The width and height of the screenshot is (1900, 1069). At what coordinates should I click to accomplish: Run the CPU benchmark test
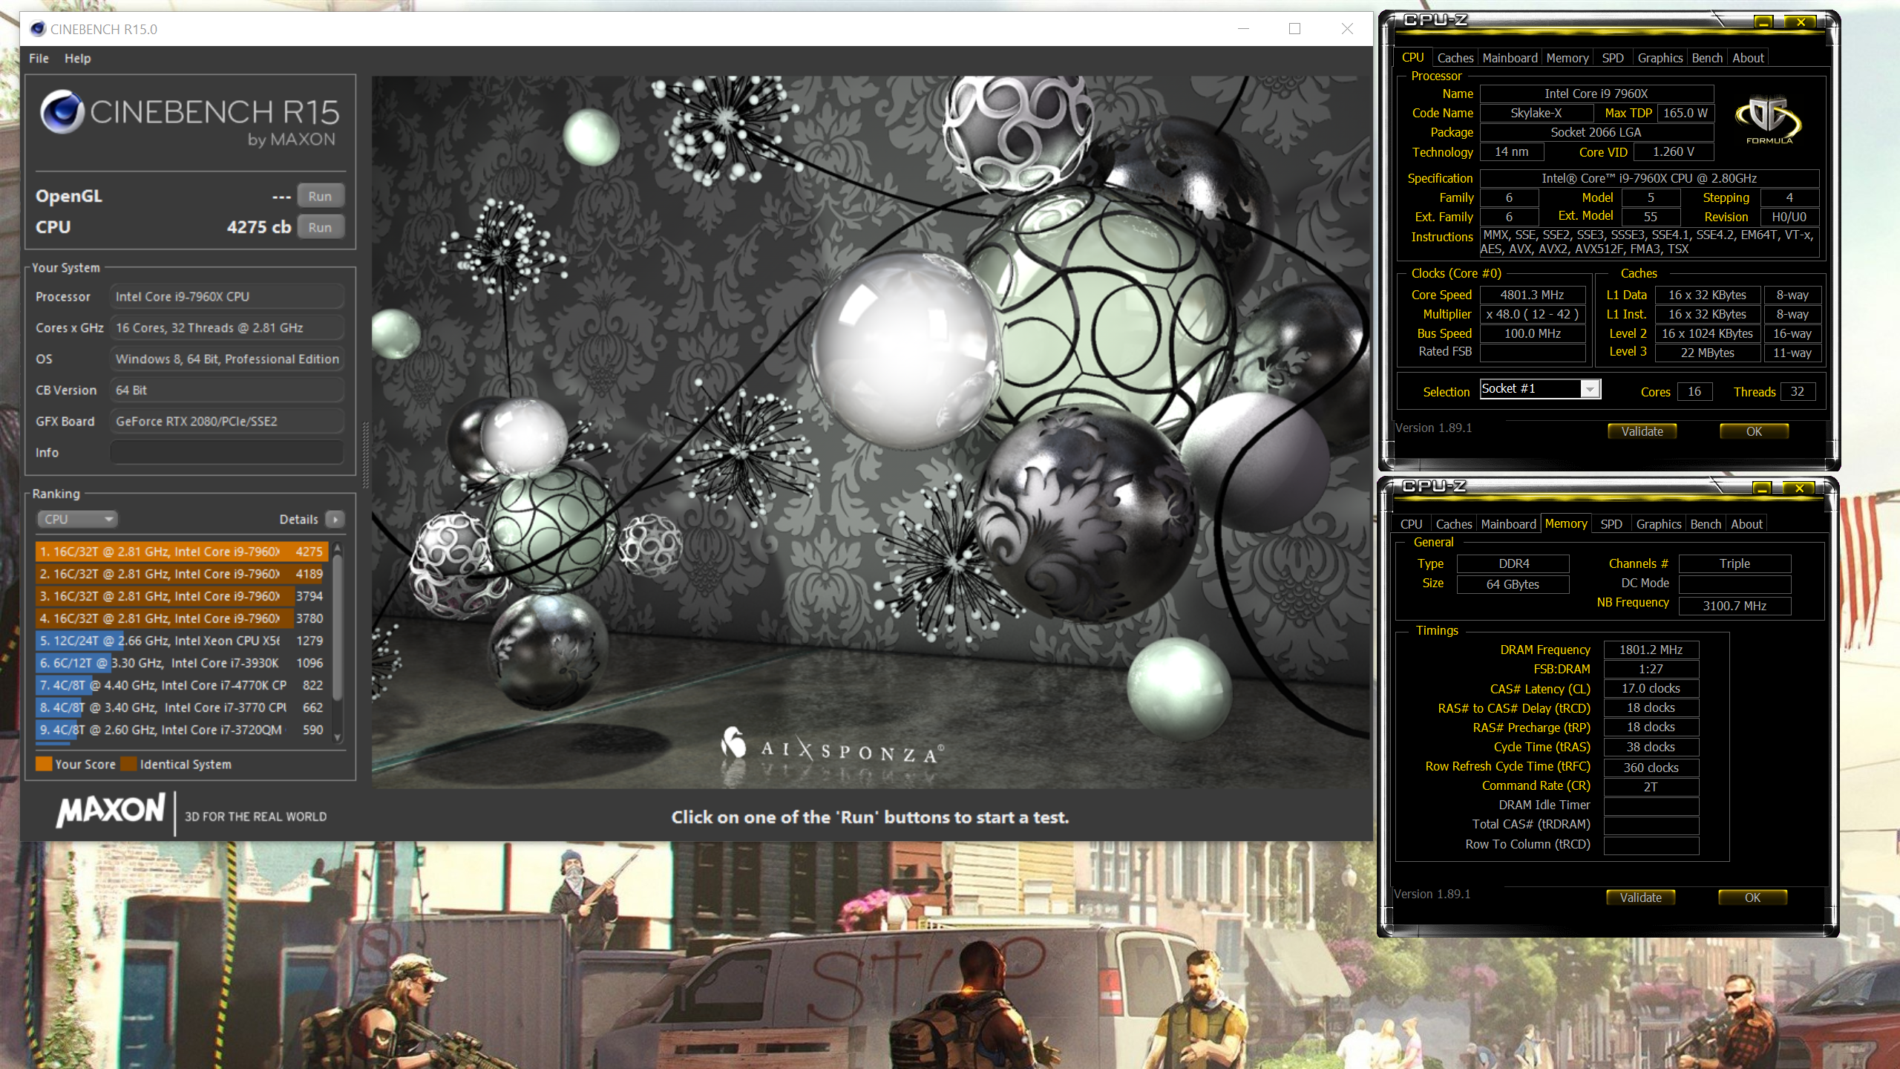pyautogui.click(x=320, y=227)
